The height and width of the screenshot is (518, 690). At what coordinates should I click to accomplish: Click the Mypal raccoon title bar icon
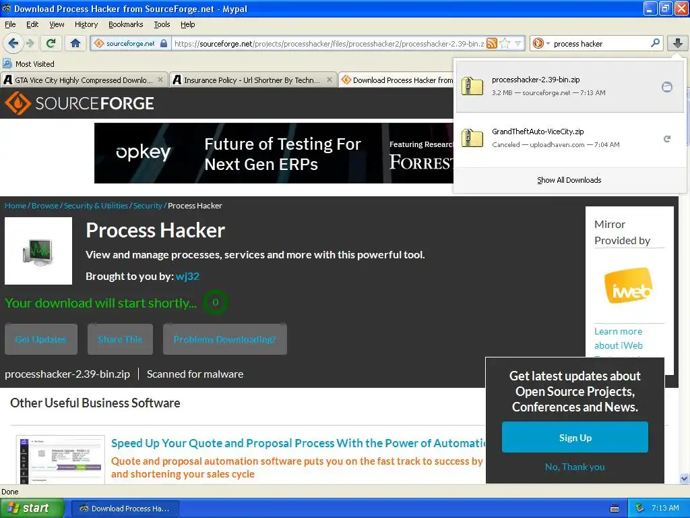click(7, 8)
